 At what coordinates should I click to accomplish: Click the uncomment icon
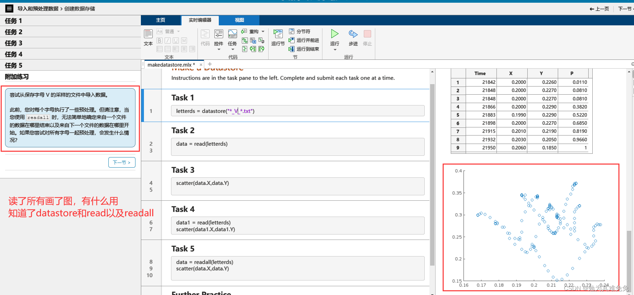point(253,41)
